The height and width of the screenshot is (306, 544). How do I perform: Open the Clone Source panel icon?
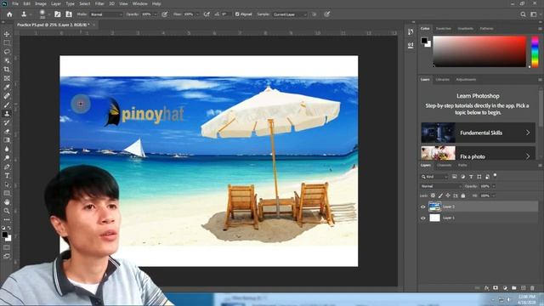[x=69, y=14]
